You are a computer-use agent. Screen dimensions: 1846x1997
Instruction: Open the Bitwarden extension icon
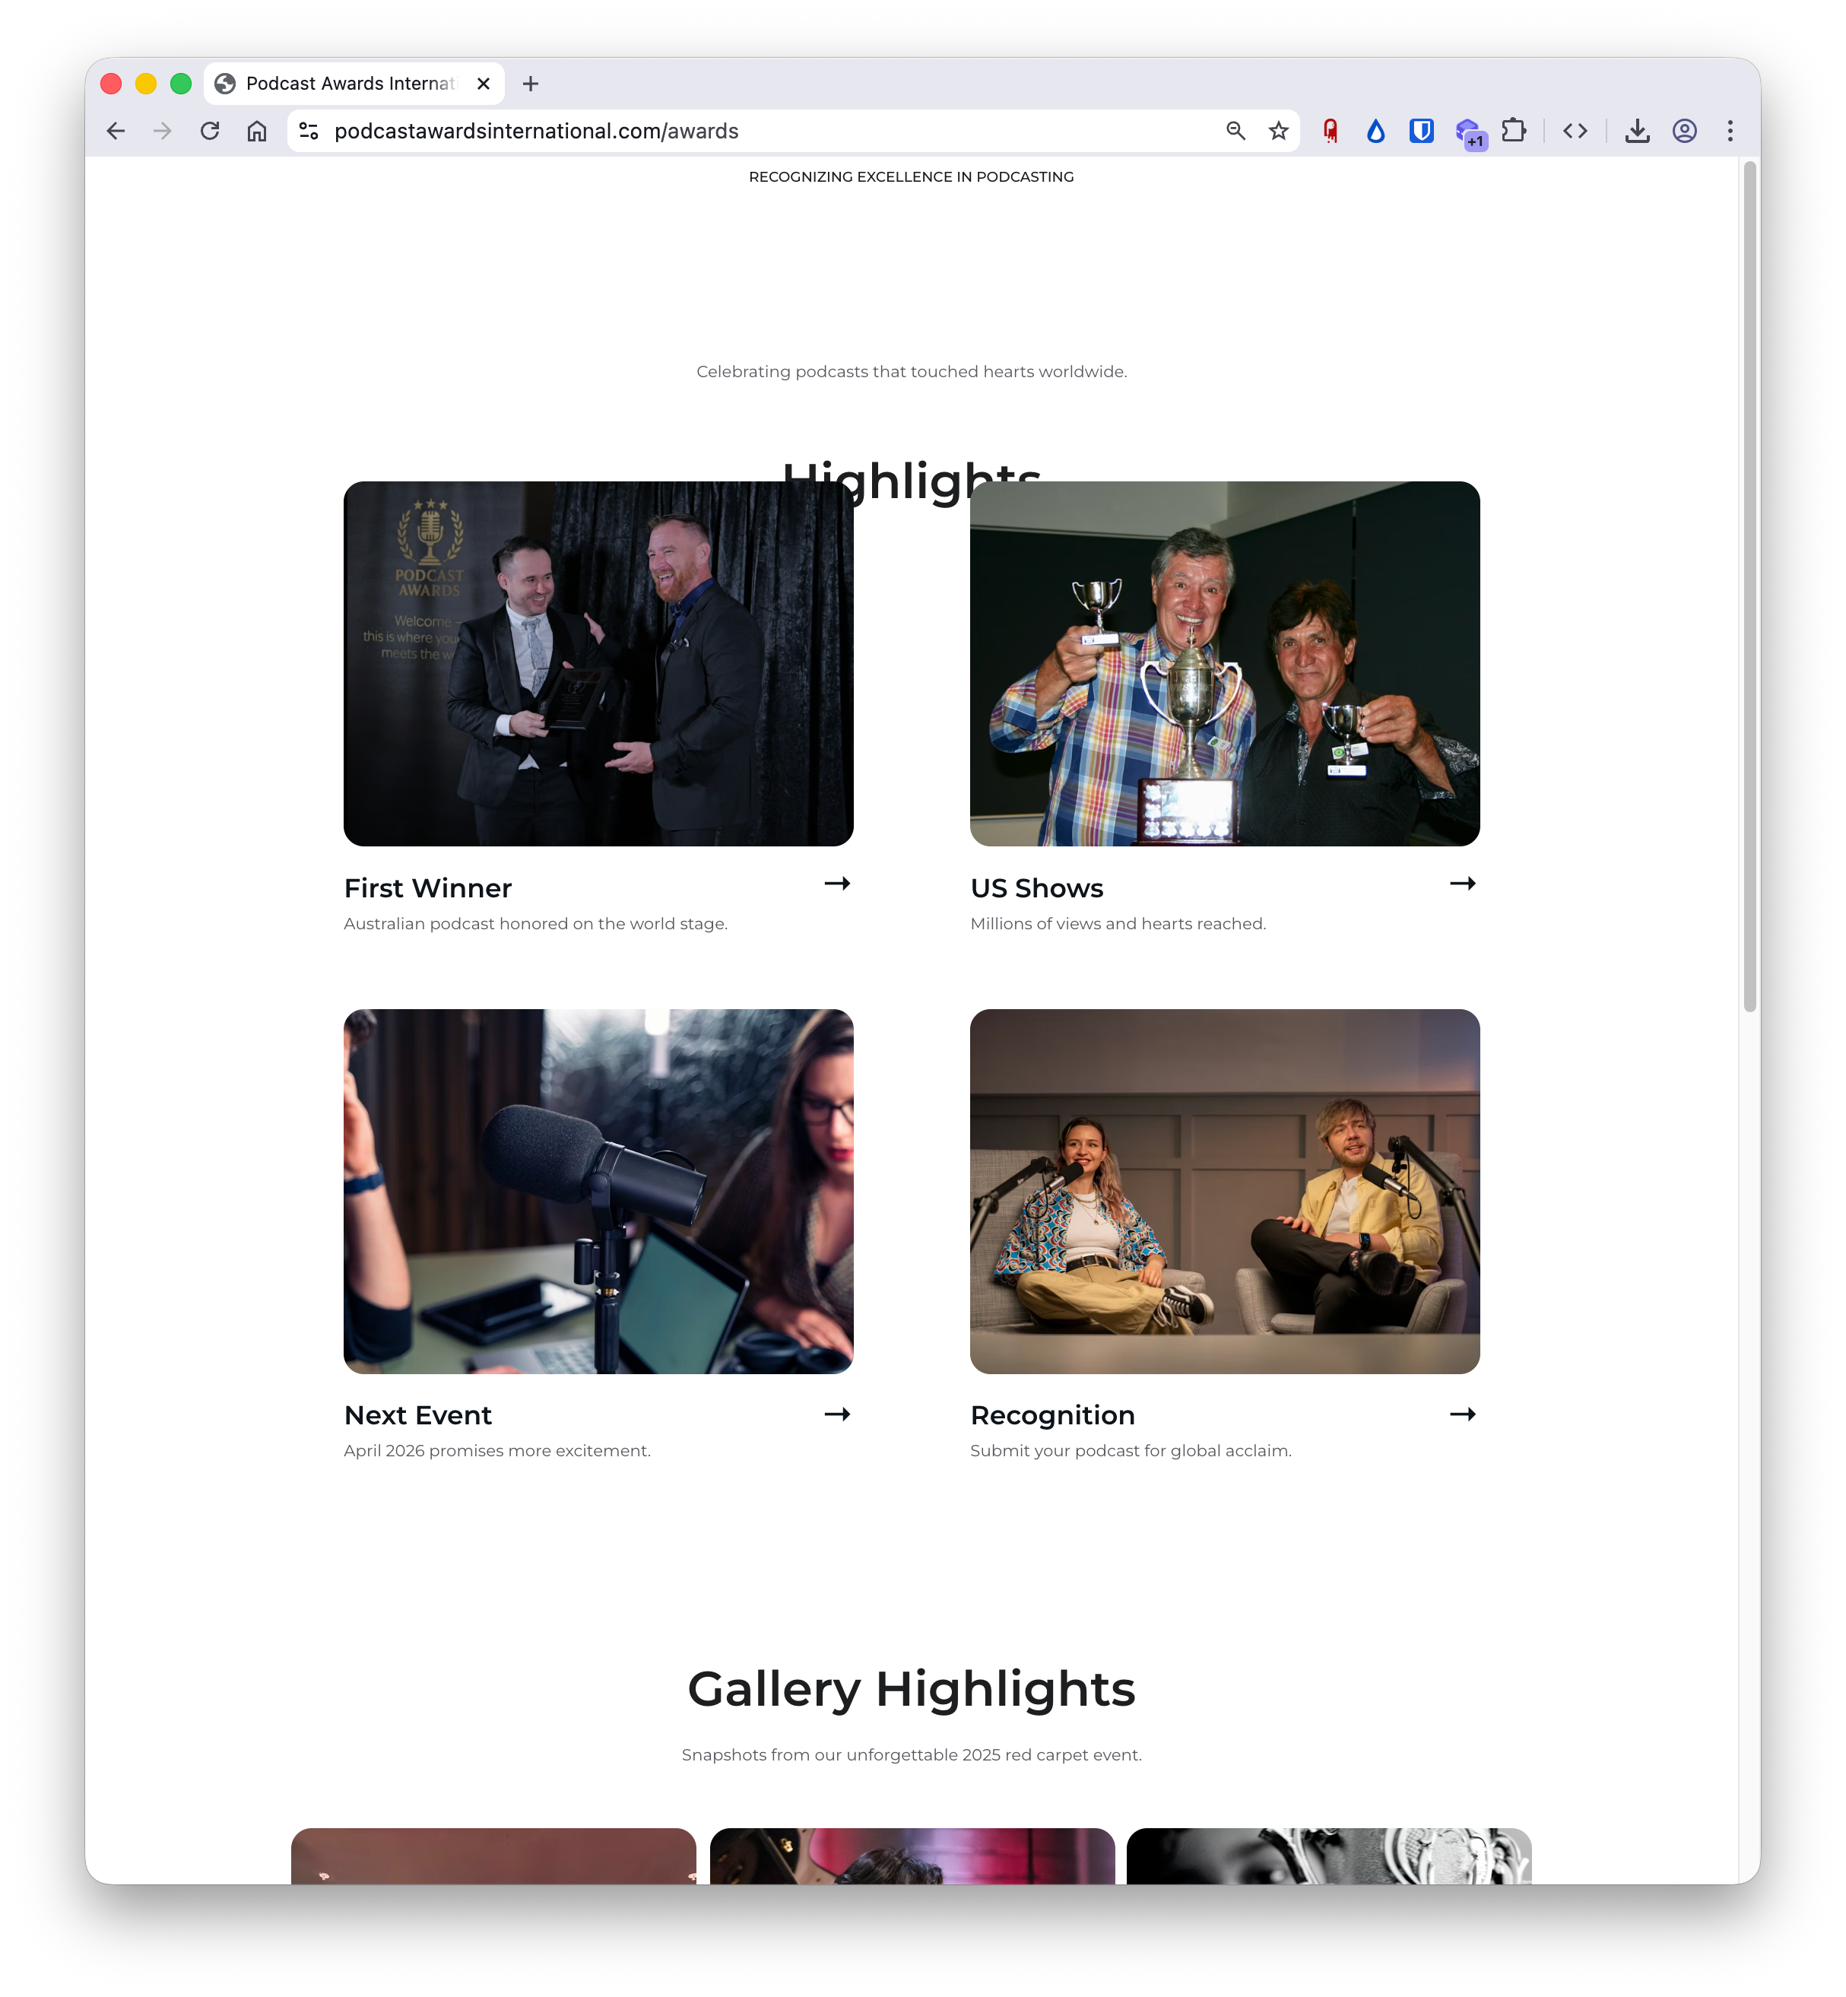pyautogui.click(x=1422, y=131)
